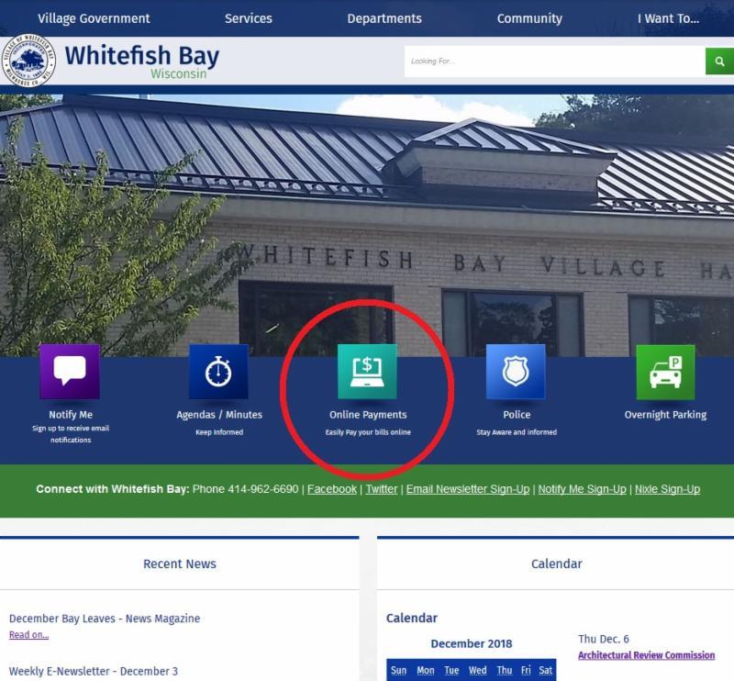Open the I Want To... menu

click(668, 18)
